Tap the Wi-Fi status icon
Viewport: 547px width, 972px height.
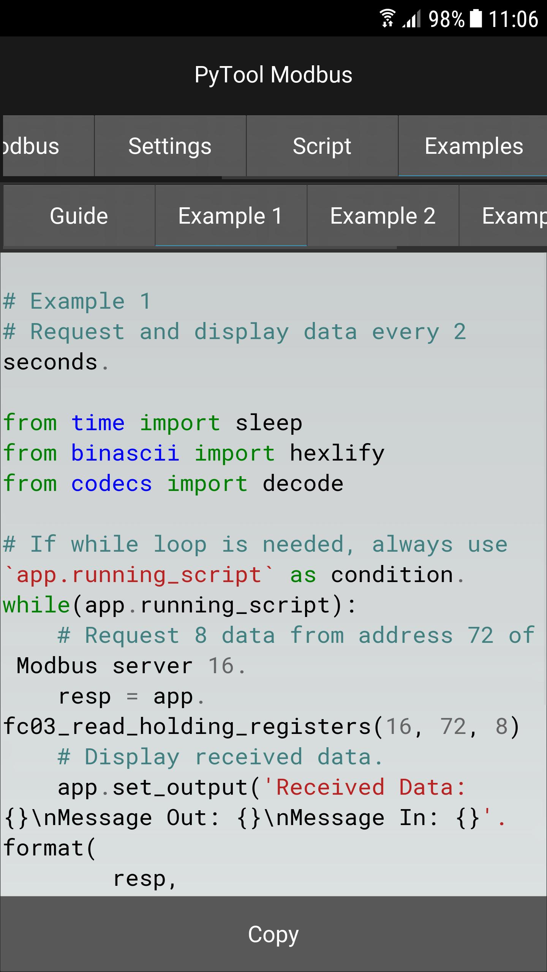[387, 19]
